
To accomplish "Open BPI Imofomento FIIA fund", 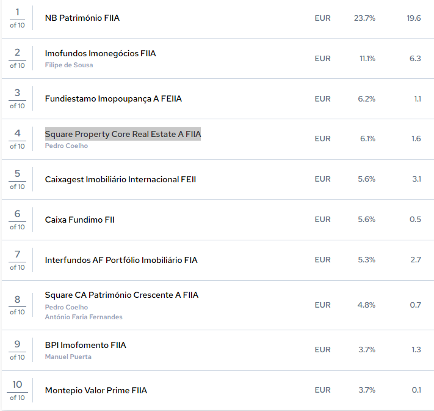I will coord(85,346).
